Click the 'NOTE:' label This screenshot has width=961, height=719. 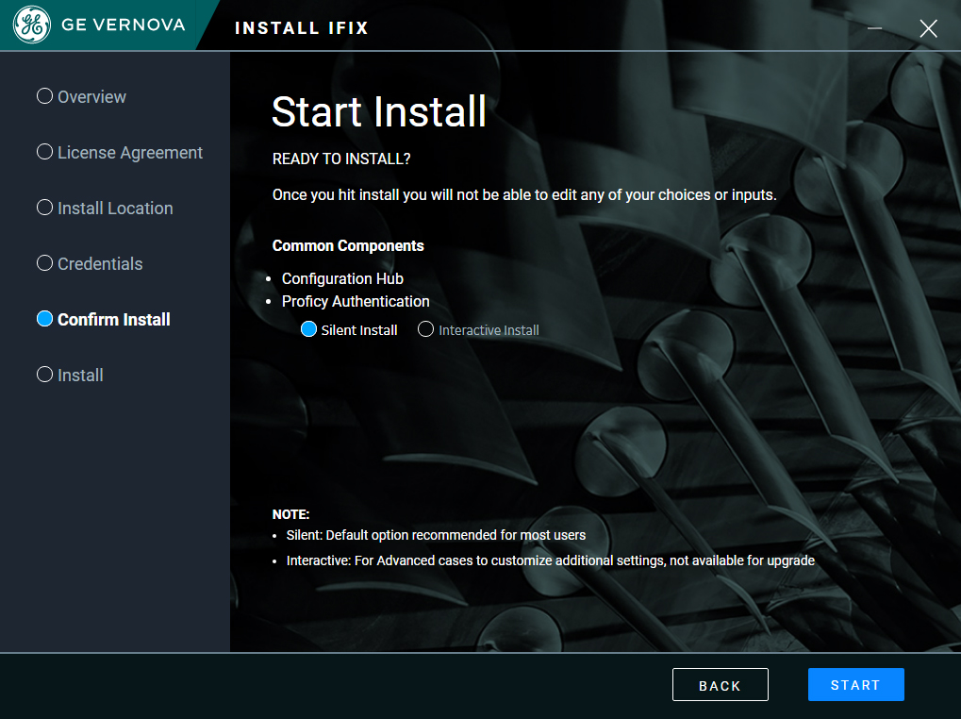pyautogui.click(x=291, y=514)
